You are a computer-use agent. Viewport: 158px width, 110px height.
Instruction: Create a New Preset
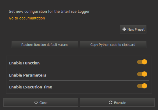pos(133,29)
